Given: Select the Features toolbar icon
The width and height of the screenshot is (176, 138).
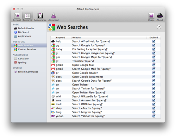Looking at the screenshot, I should coord(27,17).
